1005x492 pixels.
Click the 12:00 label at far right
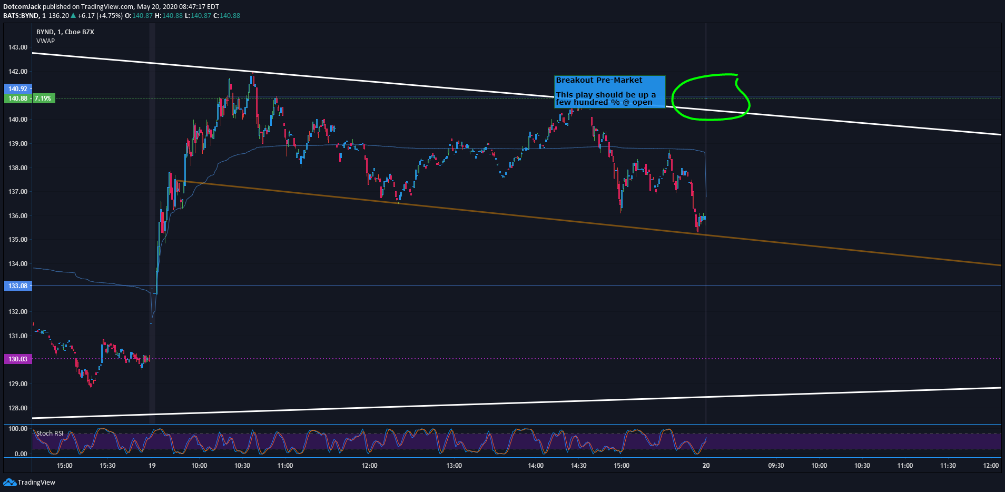point(991,466)
